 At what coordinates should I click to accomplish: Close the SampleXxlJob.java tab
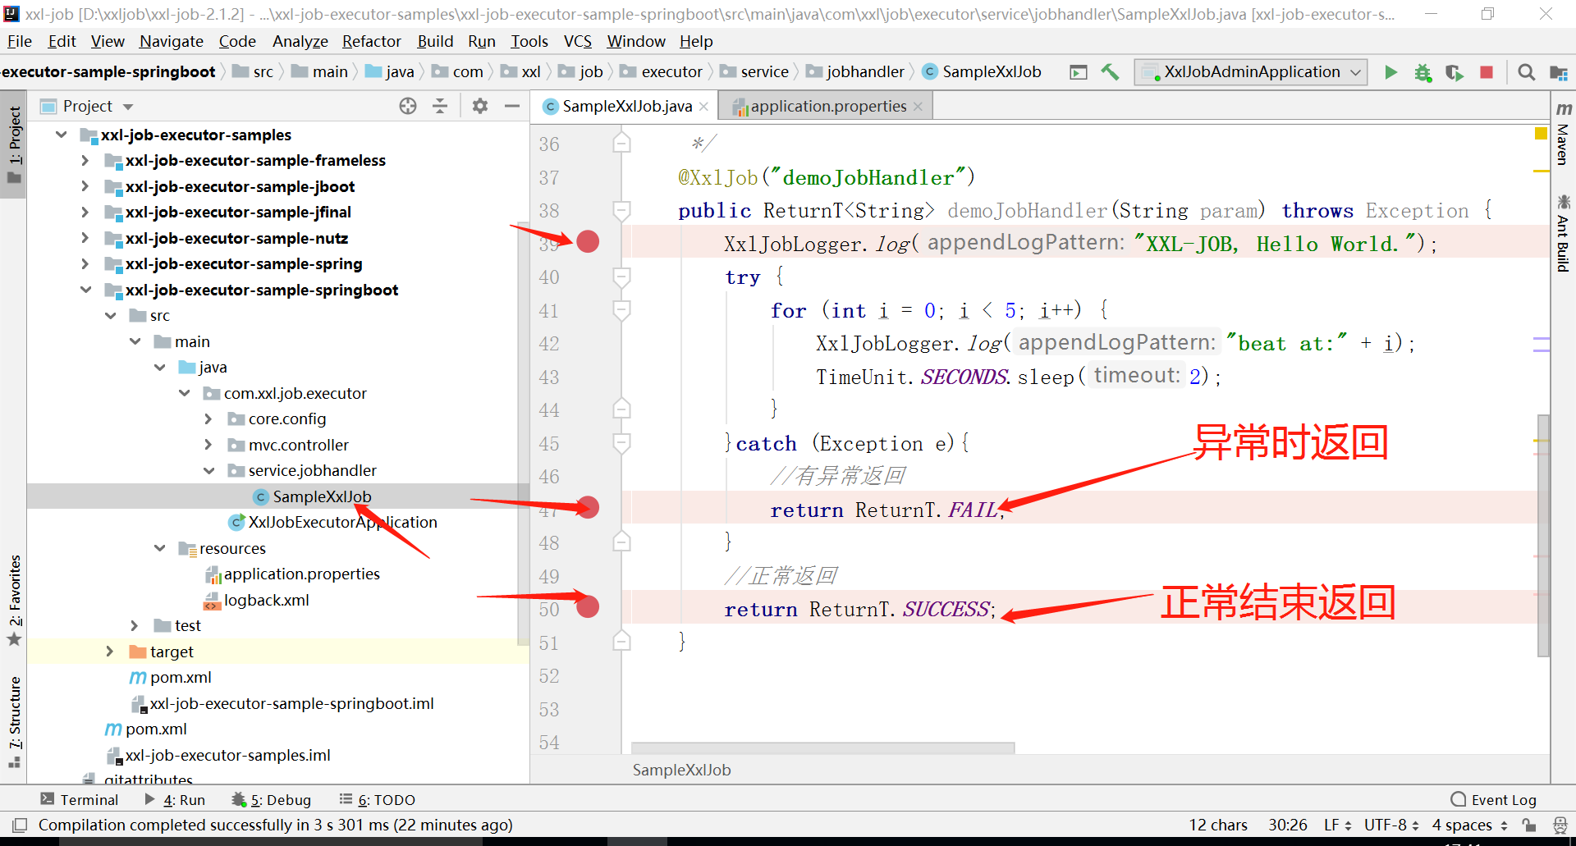tap(703, 107)
